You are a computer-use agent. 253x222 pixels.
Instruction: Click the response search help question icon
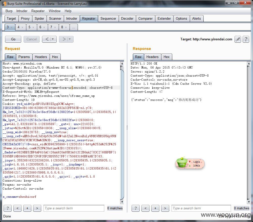(x=136, y=208)
